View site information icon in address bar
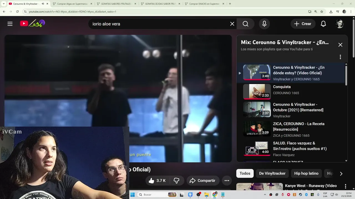This screenshot has width=355, height=199. point(25,12)
